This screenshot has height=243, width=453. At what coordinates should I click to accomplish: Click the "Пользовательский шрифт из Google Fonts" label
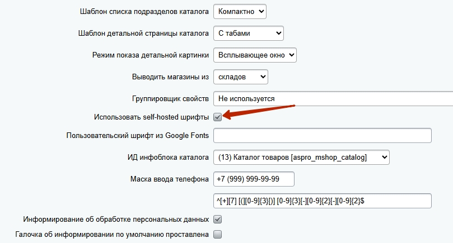[x=137, y=135]
